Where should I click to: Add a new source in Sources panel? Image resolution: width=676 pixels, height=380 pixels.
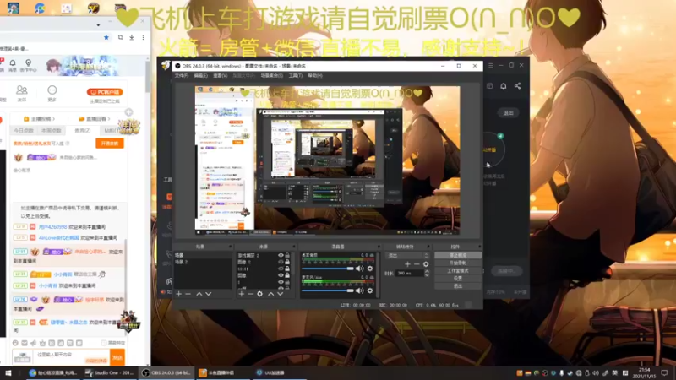[x=242, y=294]
